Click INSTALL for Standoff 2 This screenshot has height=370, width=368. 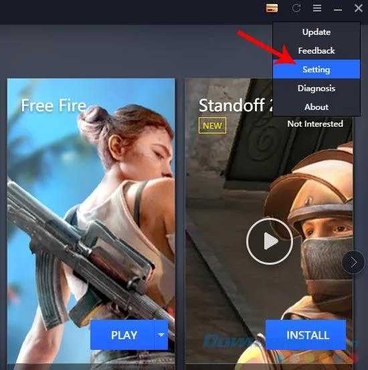coord(306,334)
